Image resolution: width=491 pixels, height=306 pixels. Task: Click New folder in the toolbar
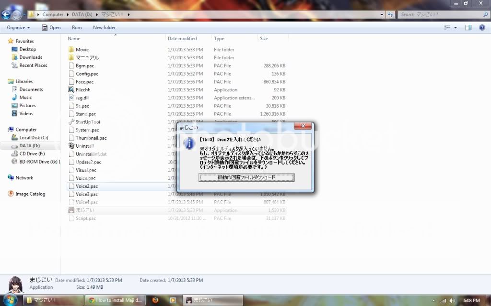[x=104, y=28]
